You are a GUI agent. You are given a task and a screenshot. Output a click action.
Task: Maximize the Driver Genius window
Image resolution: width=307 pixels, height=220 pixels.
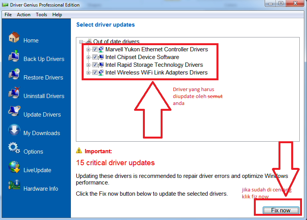coord(281,3)
